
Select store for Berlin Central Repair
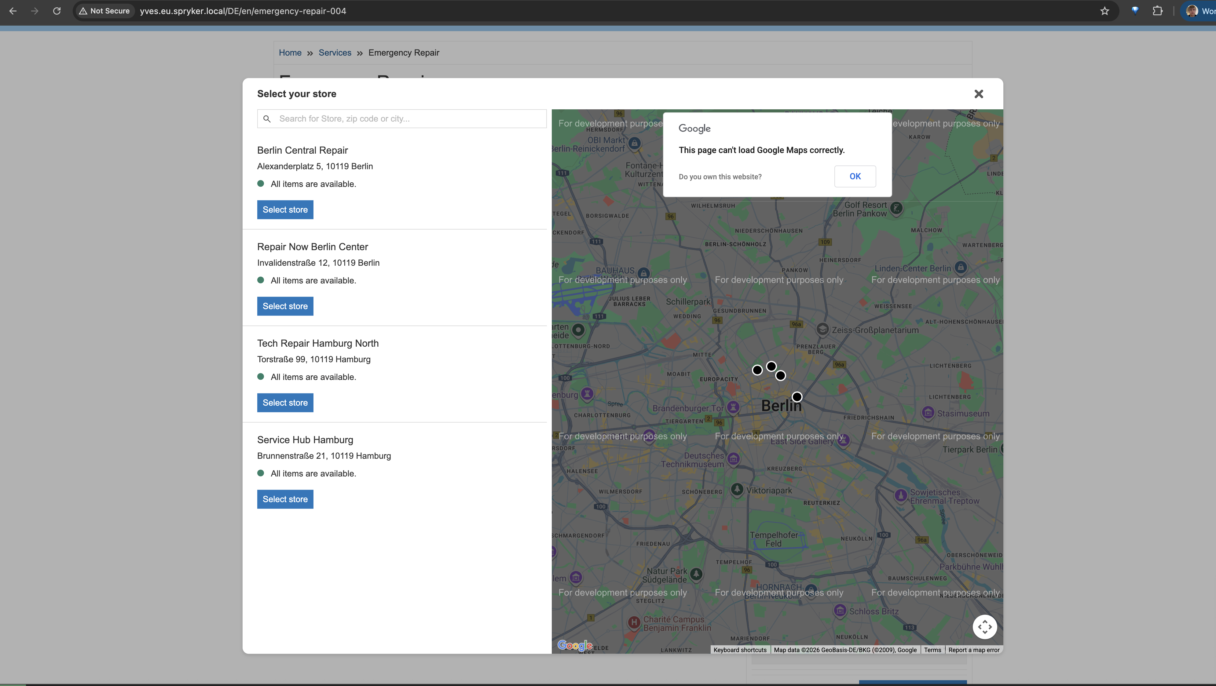point(285,209)
